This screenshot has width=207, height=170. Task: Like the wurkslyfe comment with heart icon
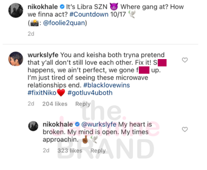coord(185,60)
